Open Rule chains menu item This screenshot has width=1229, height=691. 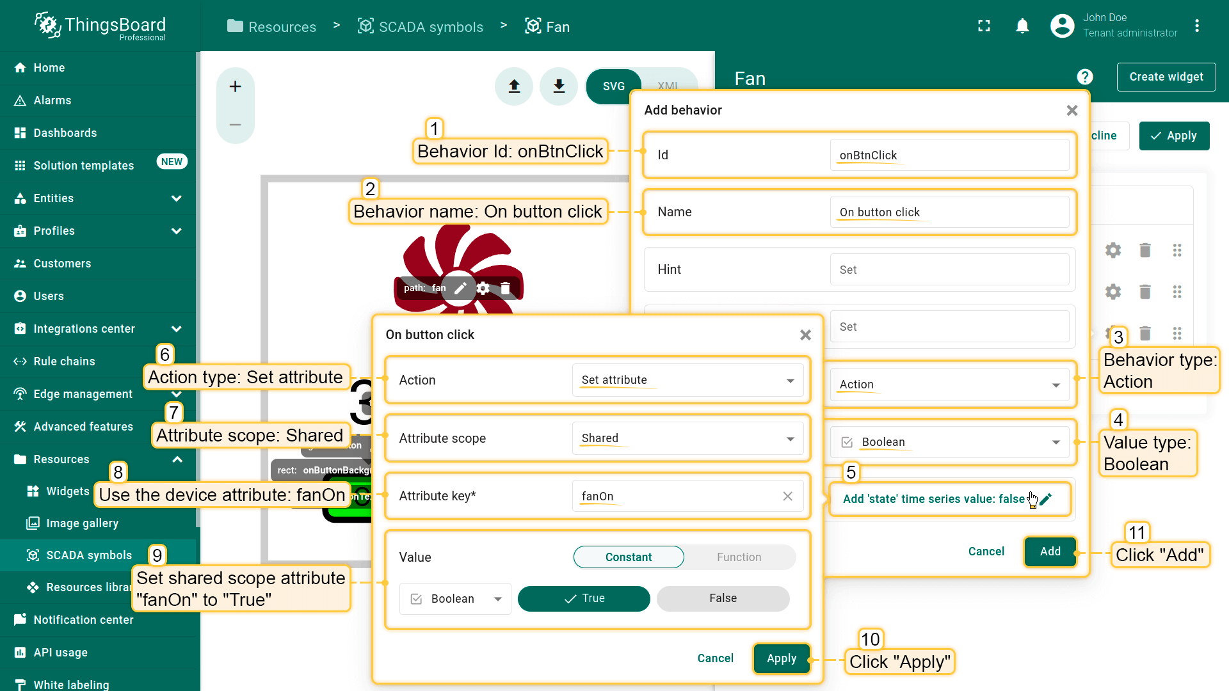point(64,361)
